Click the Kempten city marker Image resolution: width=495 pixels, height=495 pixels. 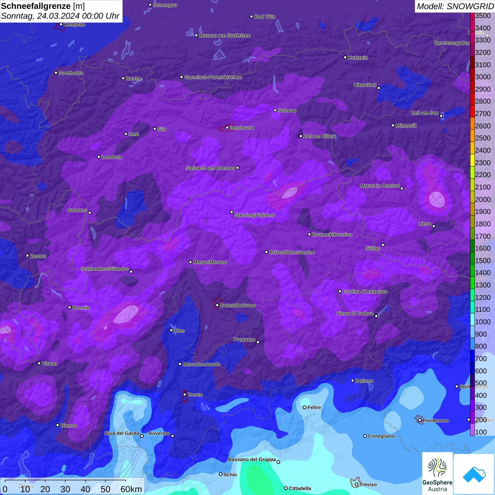click(x=61, y=24)
